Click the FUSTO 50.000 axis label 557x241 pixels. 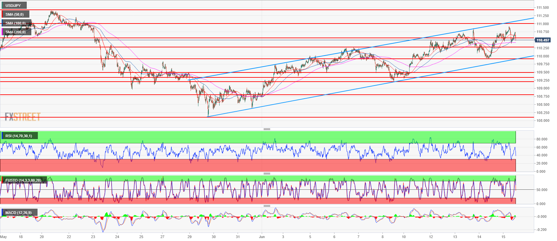[542, 190]
